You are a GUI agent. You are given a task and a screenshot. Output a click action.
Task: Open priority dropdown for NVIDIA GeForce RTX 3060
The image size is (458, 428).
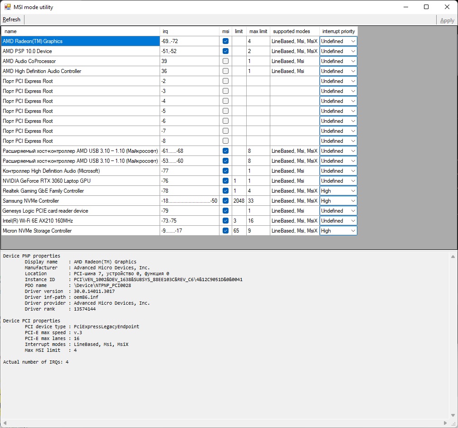[338, 181]
